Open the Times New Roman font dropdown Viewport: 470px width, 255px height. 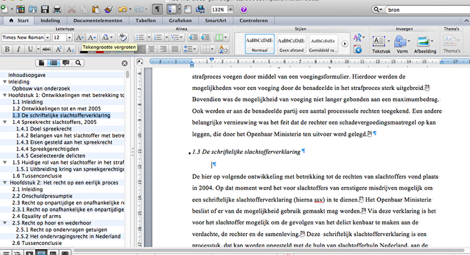click(x=47, y=37)
